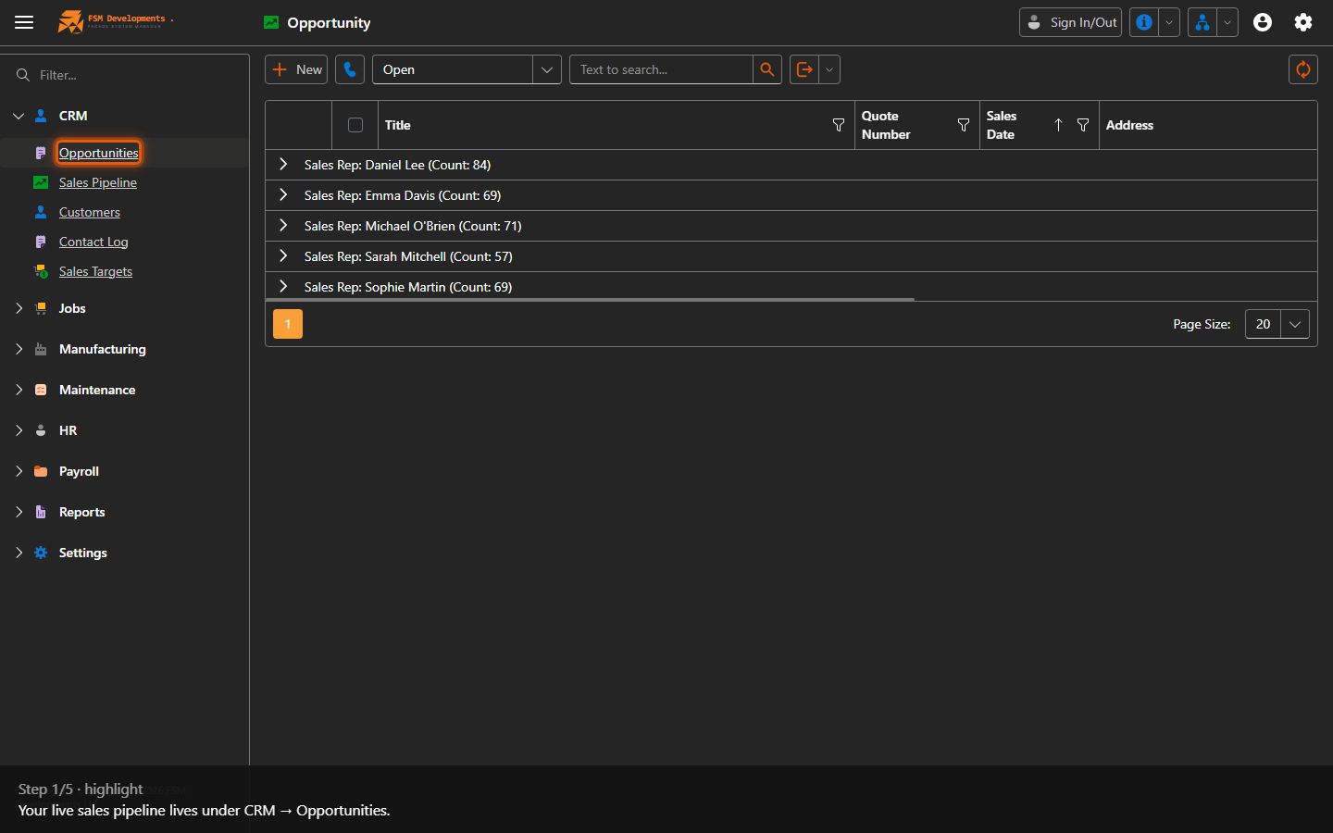Click the New opportunity button

(x=296, y=69)
